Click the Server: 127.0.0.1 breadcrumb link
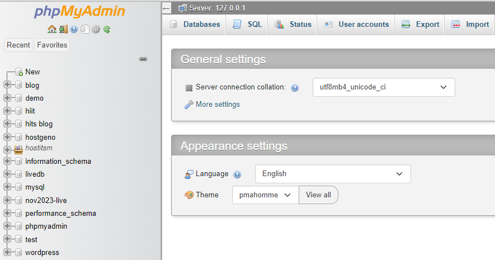Screen dimensions: 495x260 pos(217,8)
